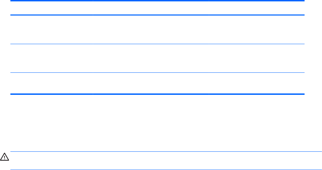Click second body row, last column cell

pos(257,58)
